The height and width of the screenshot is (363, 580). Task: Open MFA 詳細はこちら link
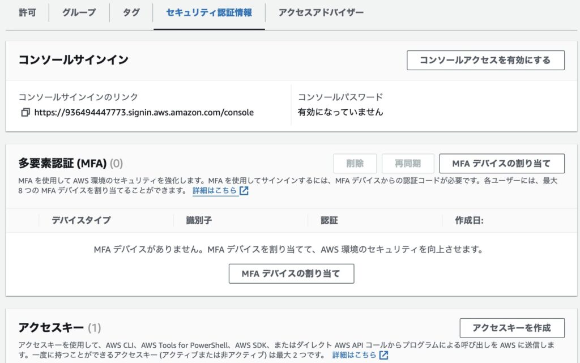pyautogui.click(x=215, y=191)
